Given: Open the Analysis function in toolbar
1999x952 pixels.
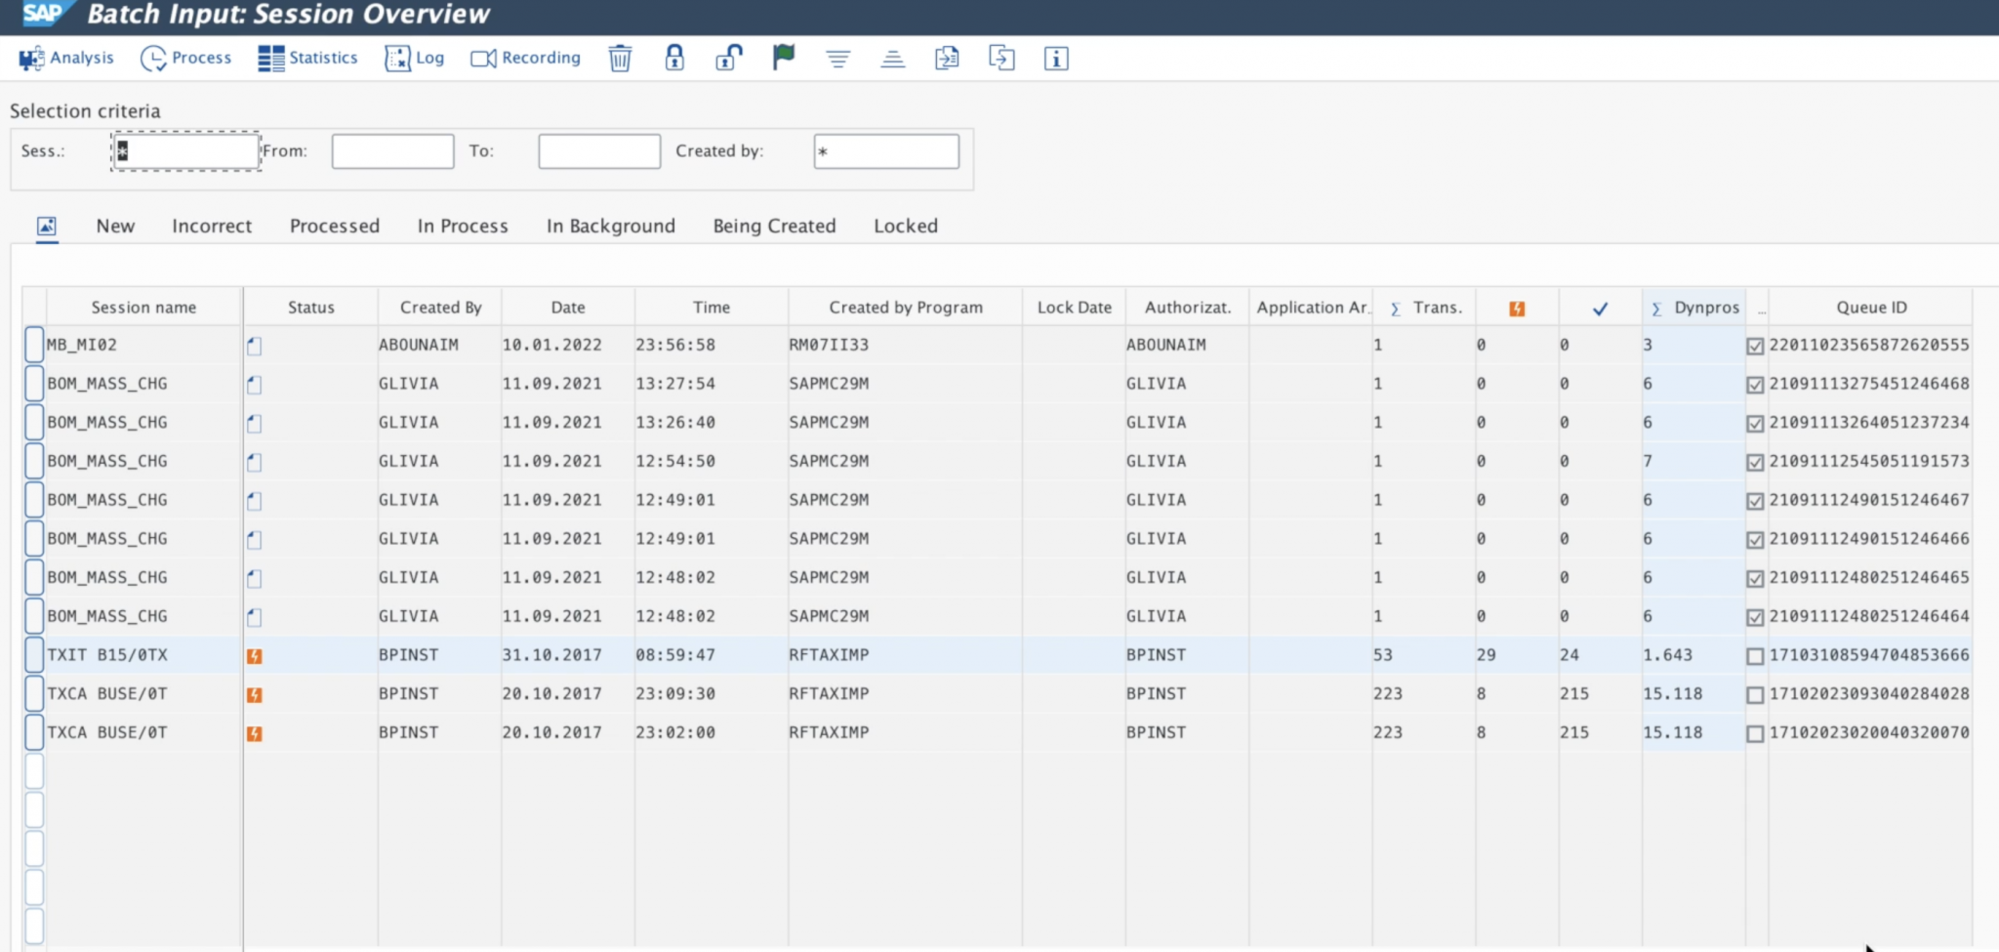Looking at the screenshot, I should 66,59.
